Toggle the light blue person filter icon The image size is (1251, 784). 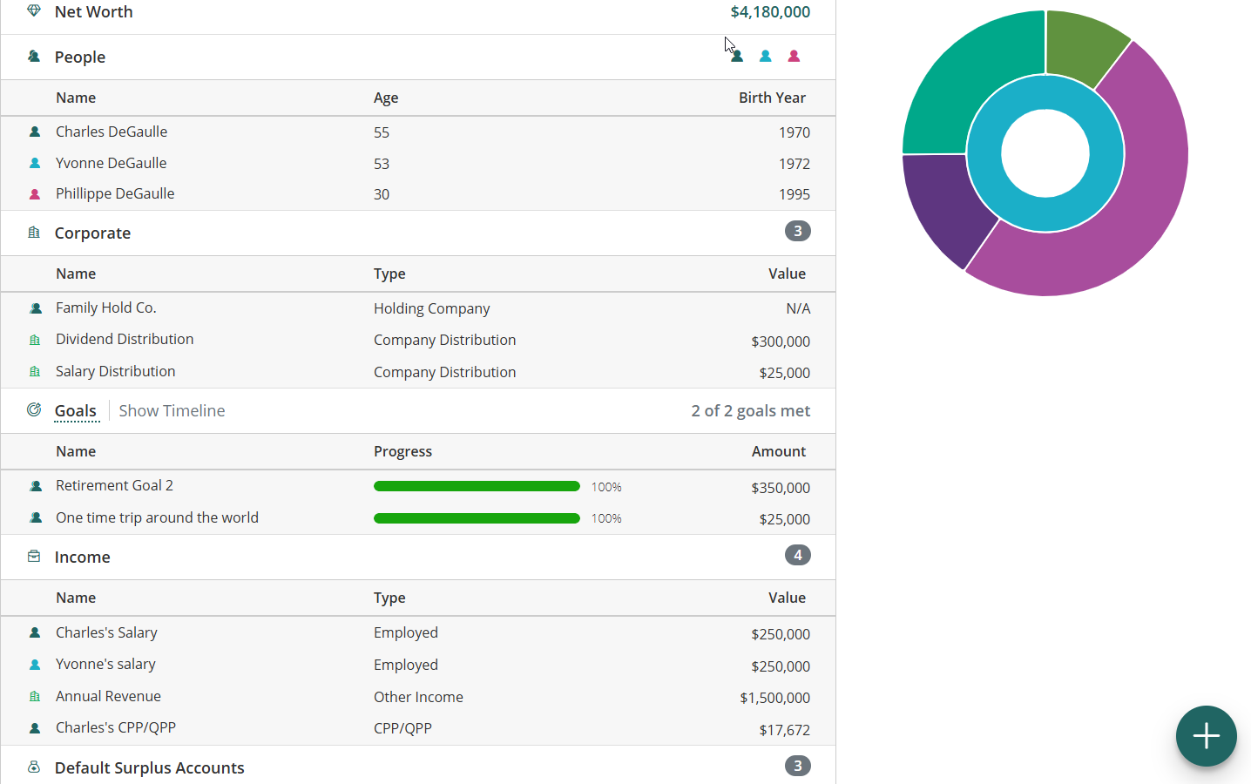pos(765,57)
